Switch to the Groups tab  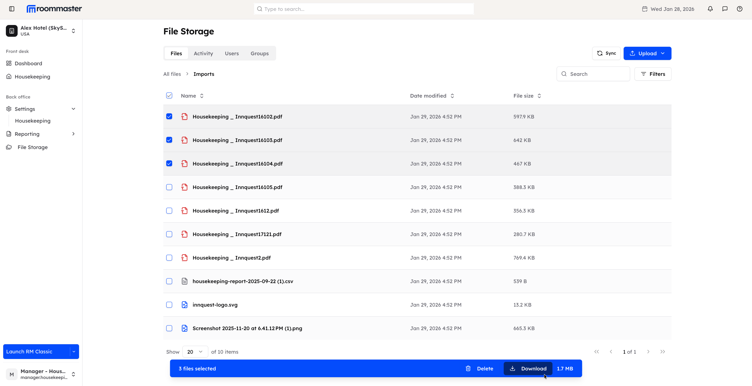pos(259,53)
